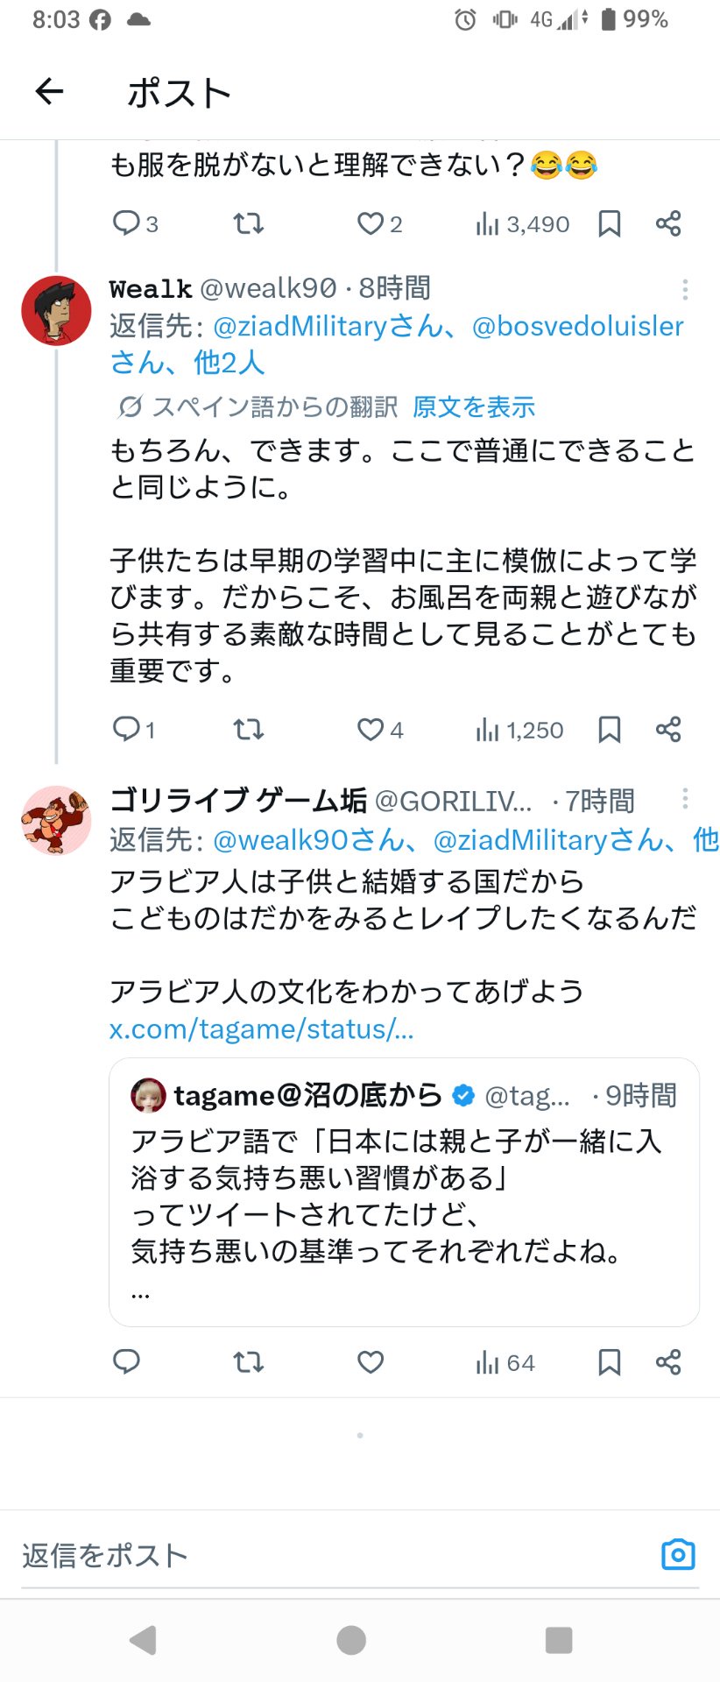Expand the 他2人 recipients list
720x1682 pixels.
pyautogui.click(x=229, y=362)
